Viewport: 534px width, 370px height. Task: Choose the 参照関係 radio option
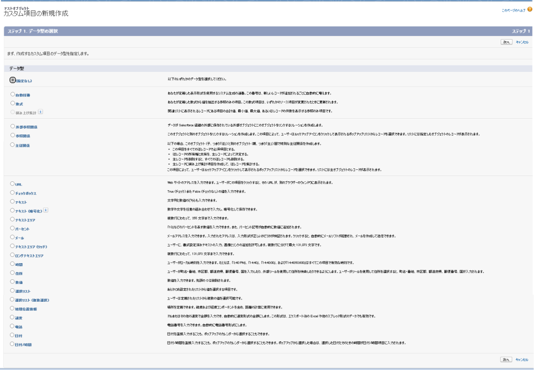pyautogui.click(x=13, y=135)
